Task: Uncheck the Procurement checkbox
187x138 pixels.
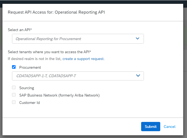Action: (14, 67)
